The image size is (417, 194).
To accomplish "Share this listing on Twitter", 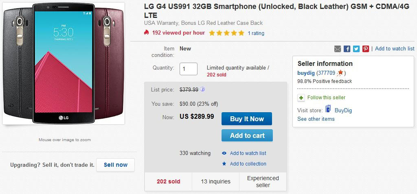I will point(356,49).
